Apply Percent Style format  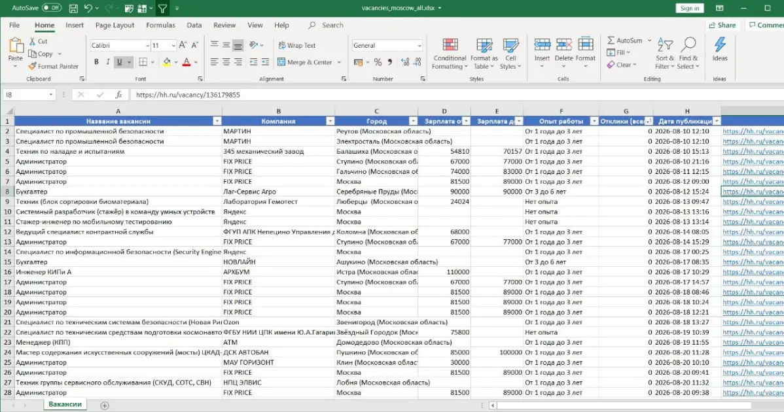378,62
